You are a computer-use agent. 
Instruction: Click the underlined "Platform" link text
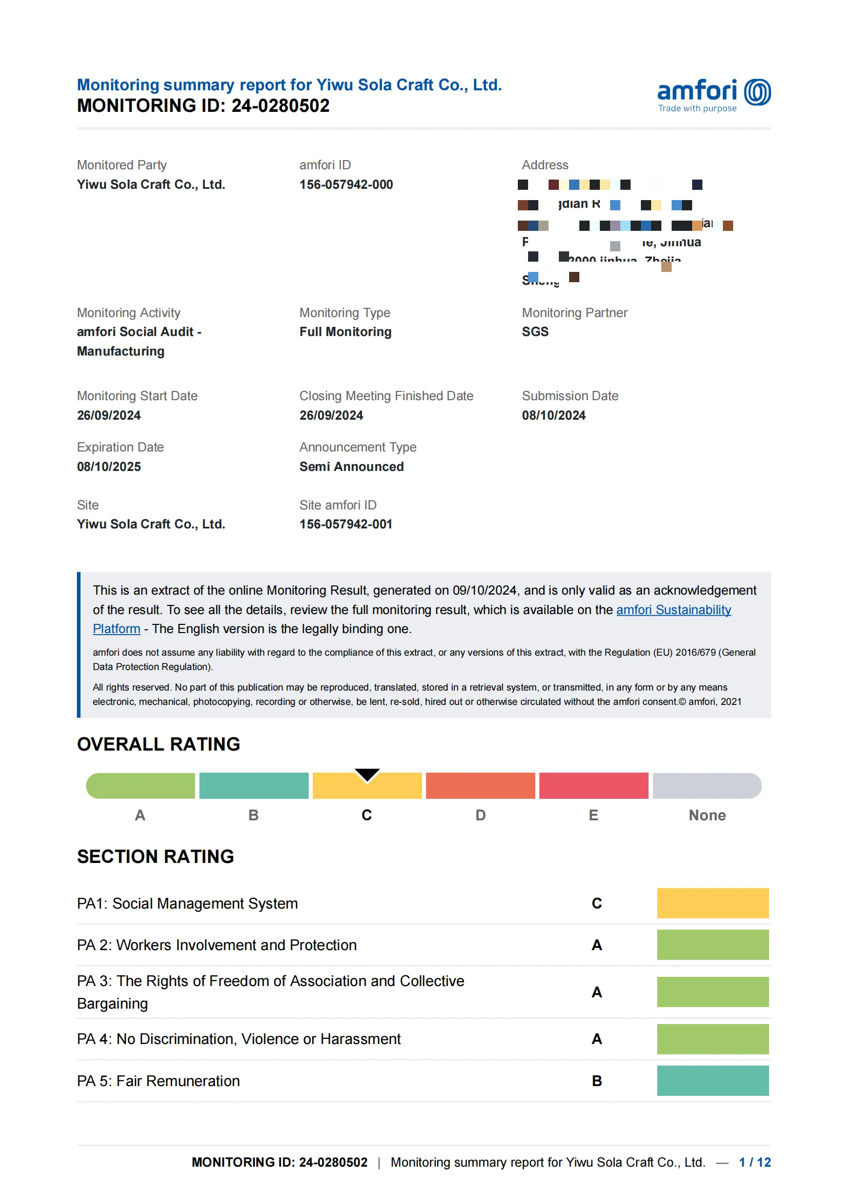tap(116, 629)
